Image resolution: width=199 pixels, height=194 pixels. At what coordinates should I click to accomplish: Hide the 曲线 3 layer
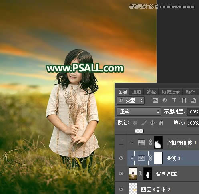121,158
